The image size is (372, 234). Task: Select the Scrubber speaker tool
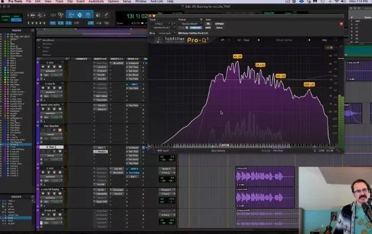pos(98,15)
